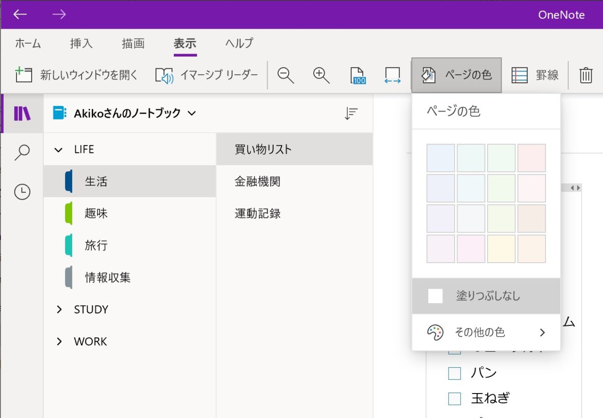Image resolution: width=603 pixels, height=418 pixels.
Task: Click the trash can icon in ribbon
Action: pos(586,75)
